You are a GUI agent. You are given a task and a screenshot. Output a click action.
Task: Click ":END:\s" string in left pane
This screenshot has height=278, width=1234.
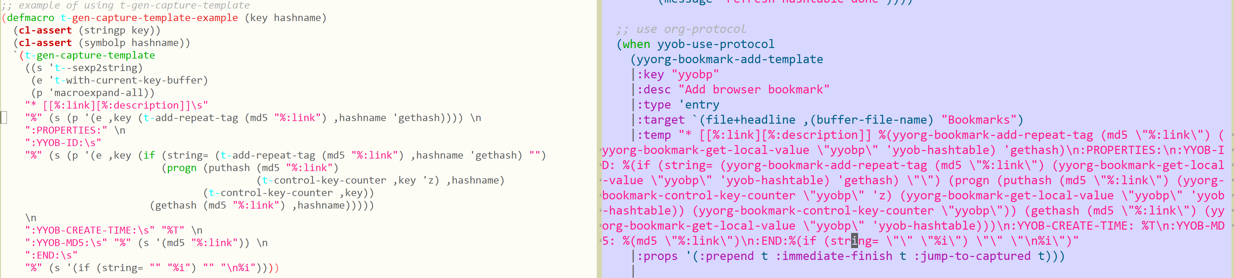tap(51, 255)
